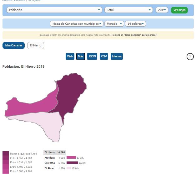Screen dimensions: 196x174
Task: Click the value '1.870' in the table
Action: (x=62, y=168)
